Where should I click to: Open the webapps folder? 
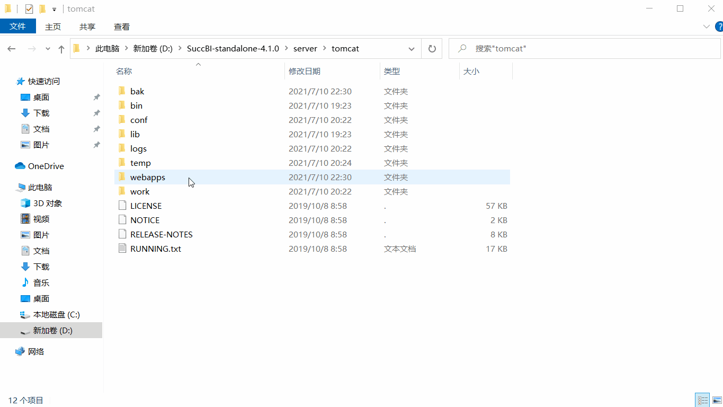[x=147, y=177]
